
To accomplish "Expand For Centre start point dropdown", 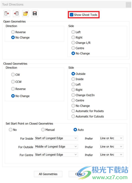I will click(56, 155).
